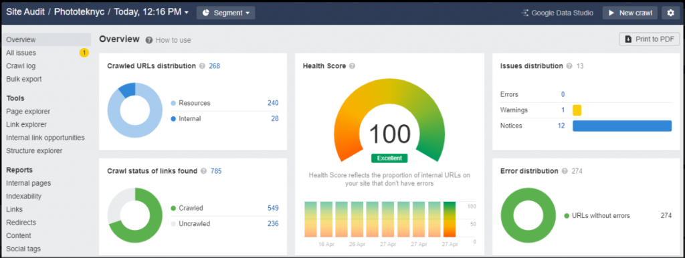Click crawled URLs total 268
Screen dimensions: 685x258
[215, 66]
